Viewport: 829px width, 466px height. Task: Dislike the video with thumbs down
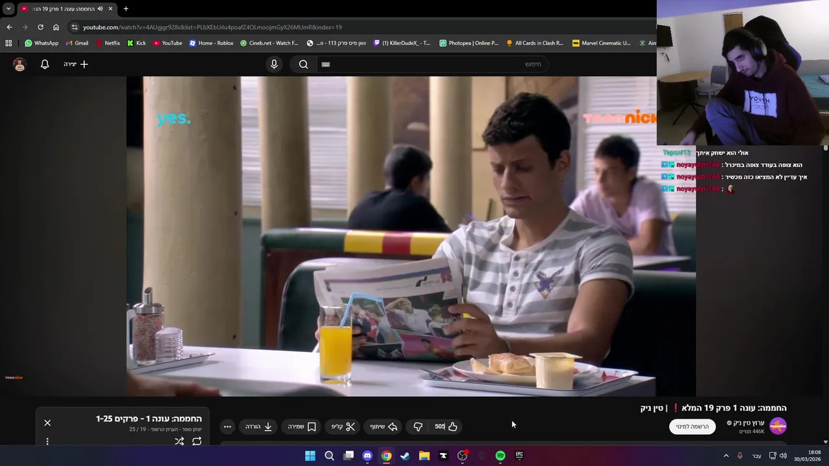418,427
